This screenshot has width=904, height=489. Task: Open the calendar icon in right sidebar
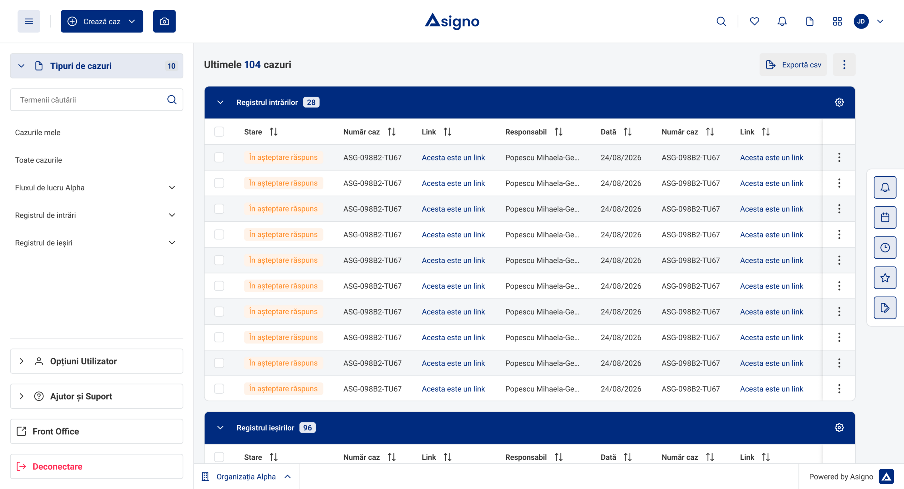point(885,218)
